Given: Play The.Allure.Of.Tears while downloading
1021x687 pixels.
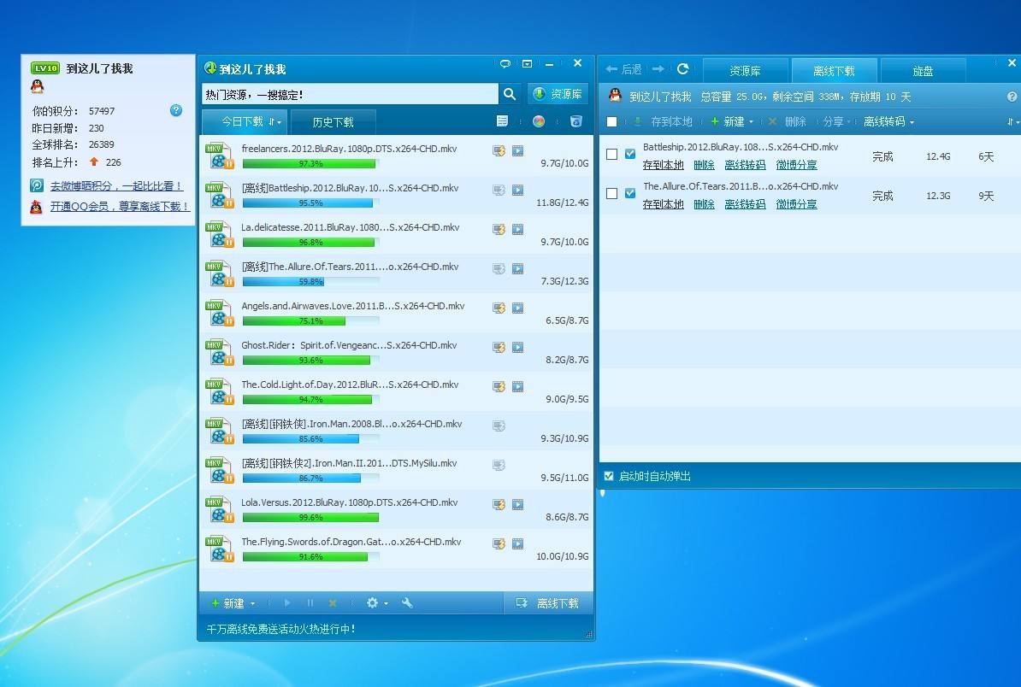Looking at the screenshot, I should click(517, 268).
